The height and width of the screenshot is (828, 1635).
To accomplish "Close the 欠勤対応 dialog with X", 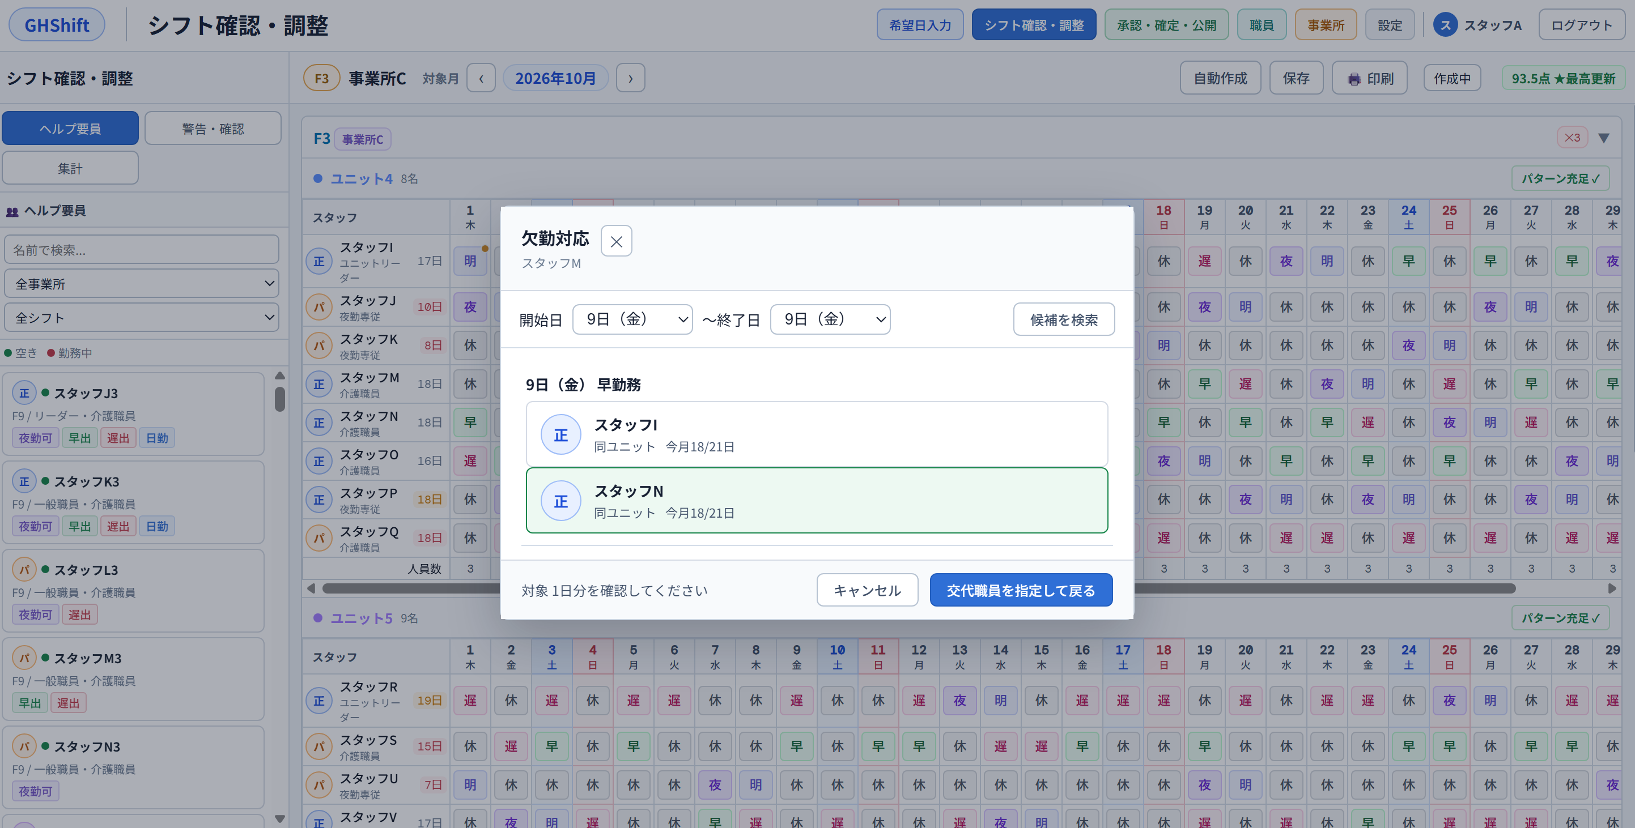I will click(615, 241).
